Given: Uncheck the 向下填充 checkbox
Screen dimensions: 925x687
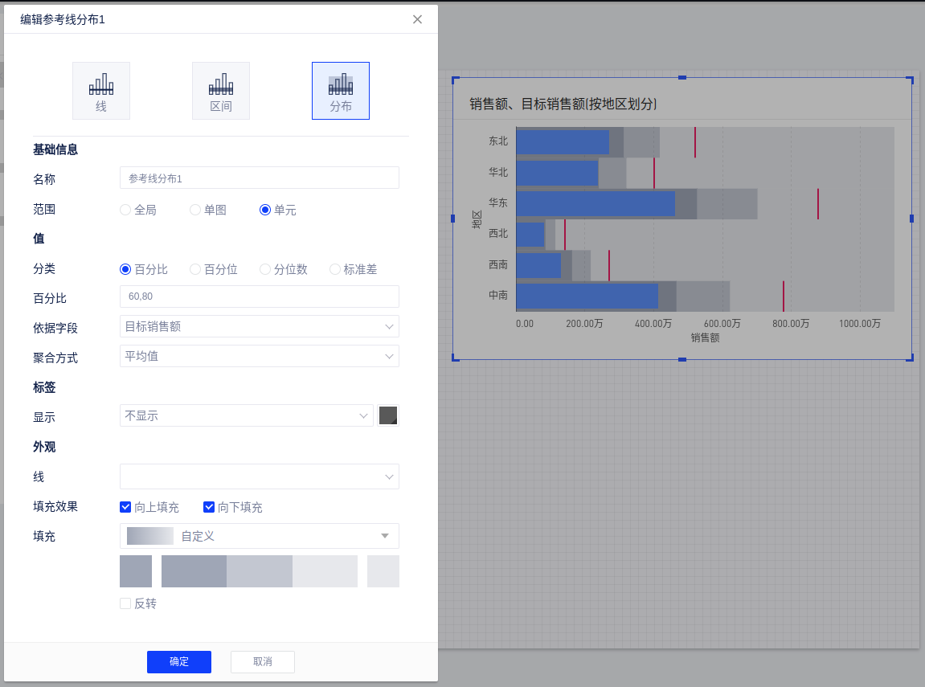Looking at the screenshot, I should pos(209,507).
